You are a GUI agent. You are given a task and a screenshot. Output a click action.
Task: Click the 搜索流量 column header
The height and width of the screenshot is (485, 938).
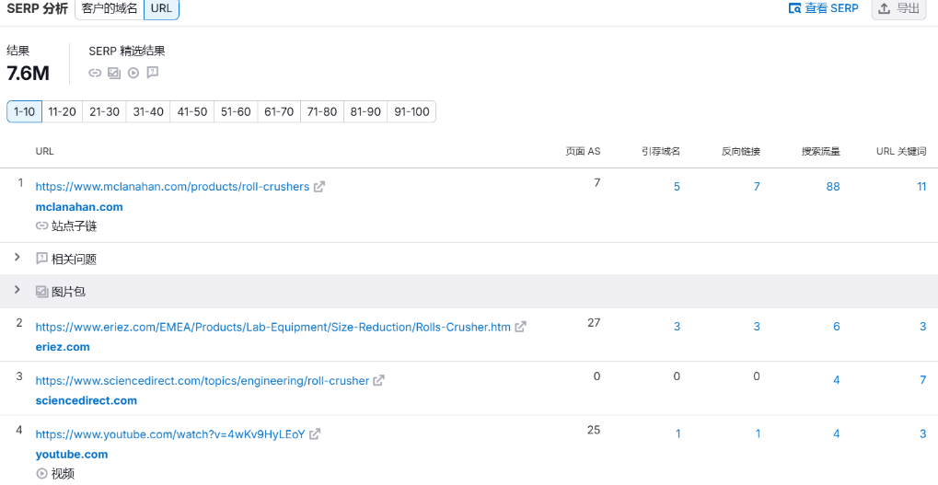[x=821, y=151]
